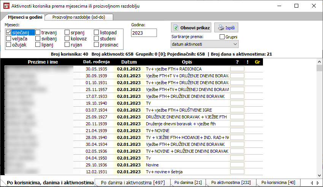Tick the Grupni checkbox

point(222,37)
